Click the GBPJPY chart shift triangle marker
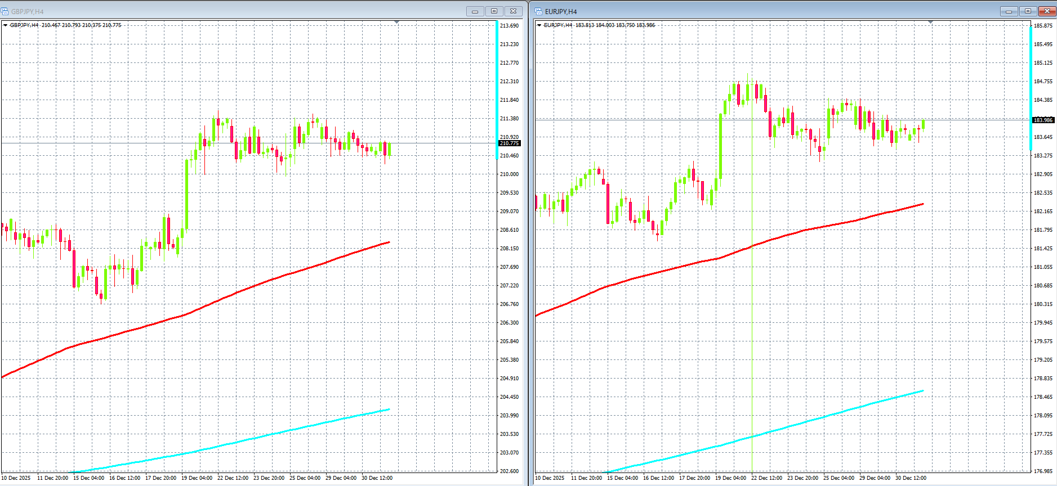 pyautogui.click(x=396, y=22)
